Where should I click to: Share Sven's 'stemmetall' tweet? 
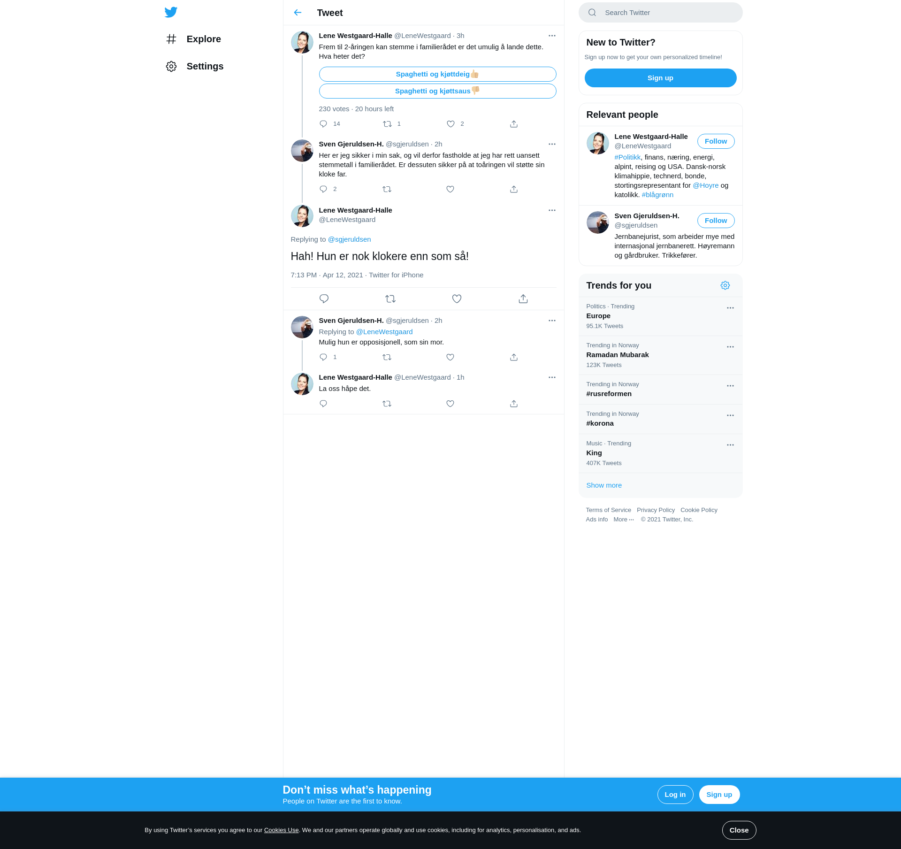514,189
